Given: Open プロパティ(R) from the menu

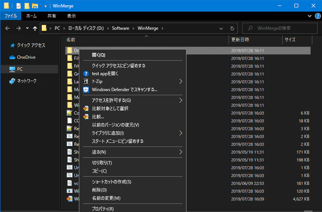Looking at the screenshot, I should pos(133,209).
